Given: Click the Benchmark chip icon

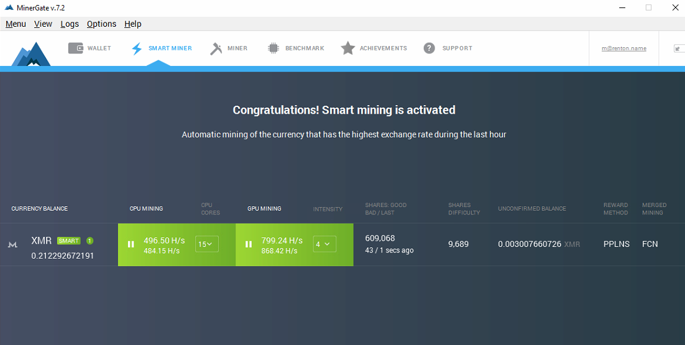Looking at the screenshot, I should (273, 48).
